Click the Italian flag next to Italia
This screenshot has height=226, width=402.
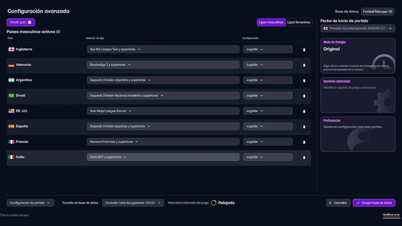[11, 157]
